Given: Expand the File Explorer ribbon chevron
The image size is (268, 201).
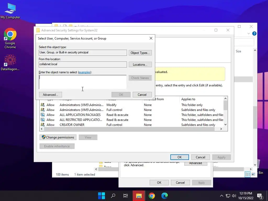Looking at the screenshot, I should tap(249, 34).
